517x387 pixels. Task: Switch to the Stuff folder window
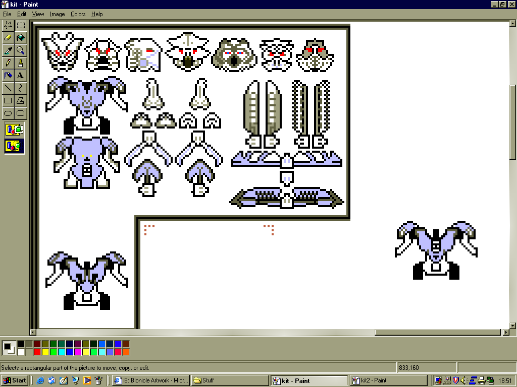tap(230, 380)
